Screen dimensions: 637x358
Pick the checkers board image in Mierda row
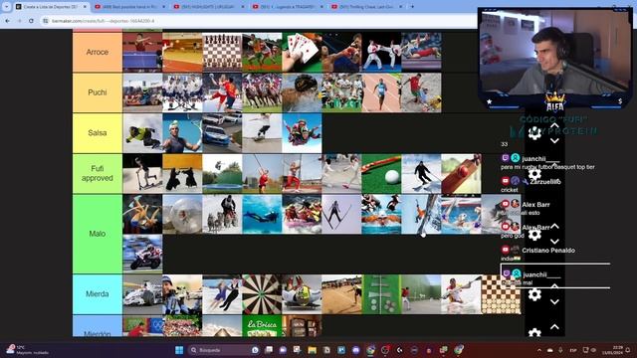(501, 294)
